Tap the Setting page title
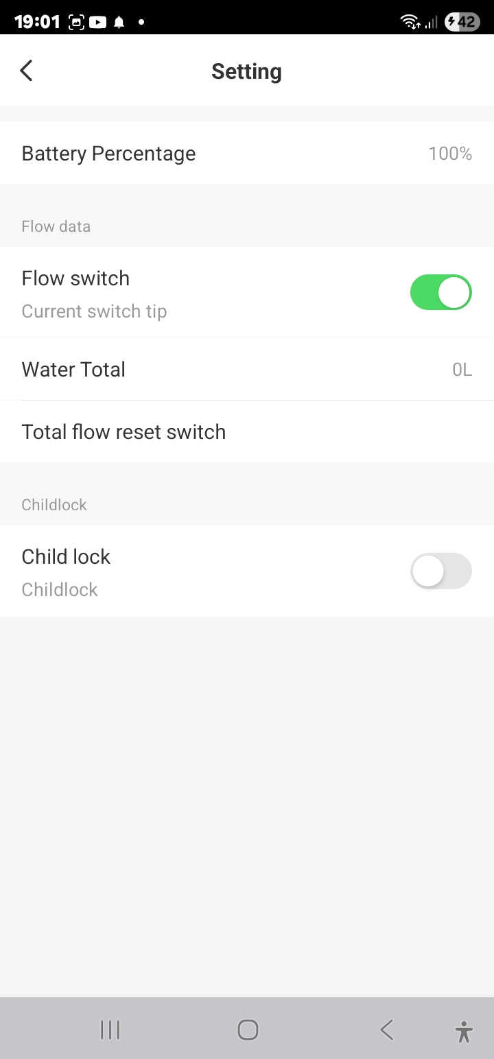The width and height of the screenshot is (494, 1059). (x=246, y=71)
